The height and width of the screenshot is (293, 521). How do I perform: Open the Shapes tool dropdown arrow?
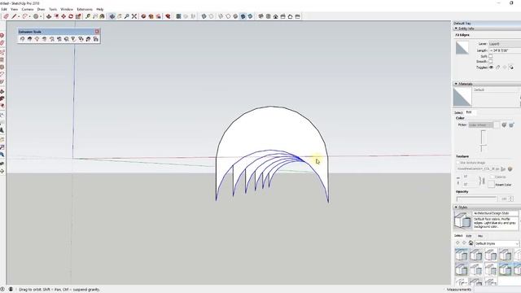tap(41, 16)
